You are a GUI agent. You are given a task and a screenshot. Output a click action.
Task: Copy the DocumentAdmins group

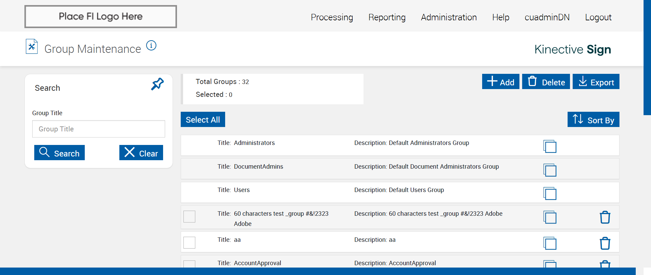(x=550, y=170)
